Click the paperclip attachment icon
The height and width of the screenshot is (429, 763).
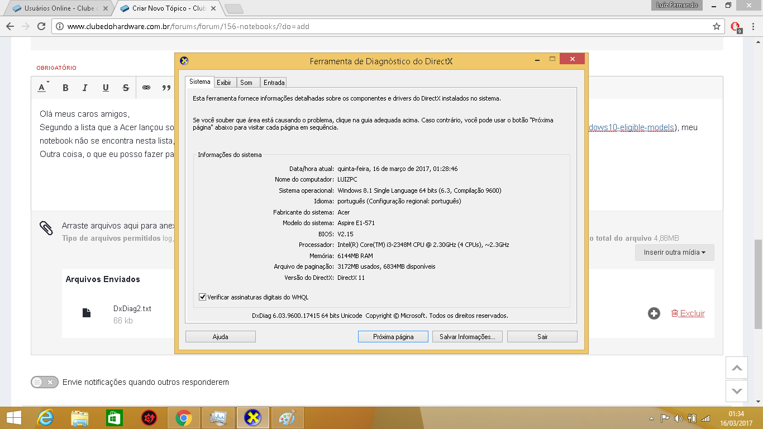[x=46, y=228]
